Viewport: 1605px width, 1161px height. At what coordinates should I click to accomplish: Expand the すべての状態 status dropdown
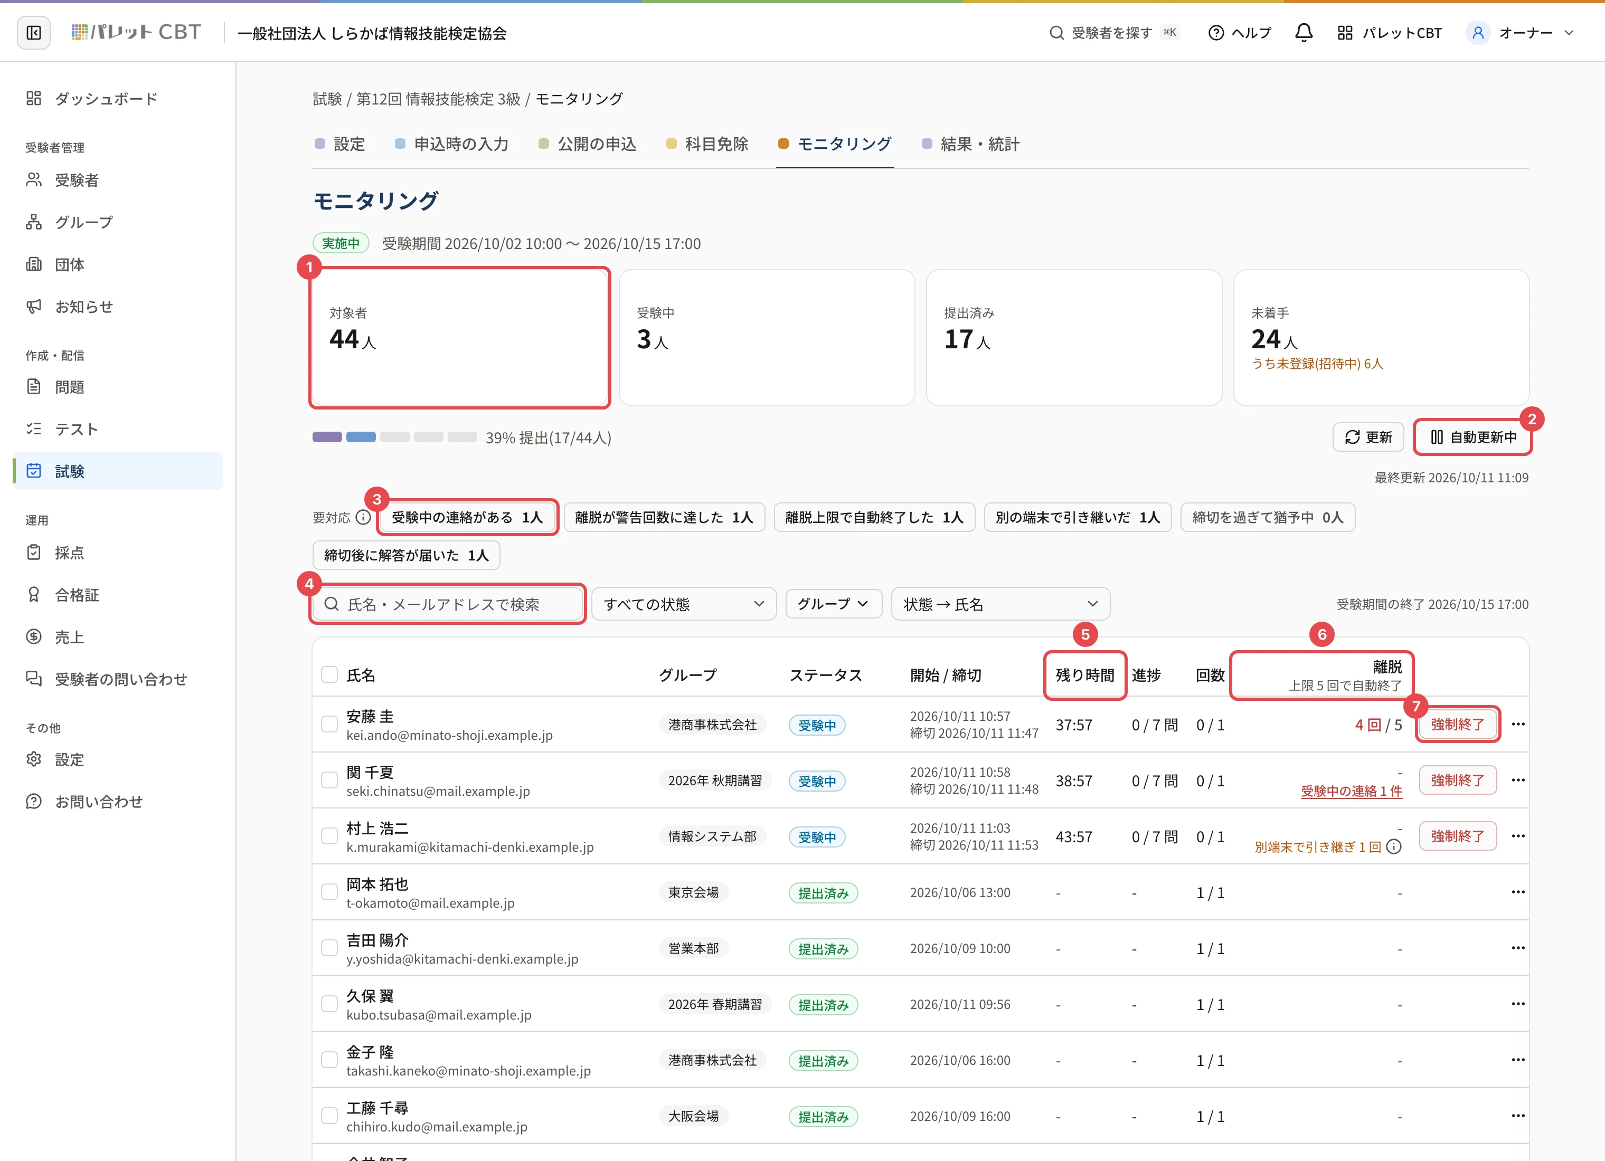pos(684,604)
